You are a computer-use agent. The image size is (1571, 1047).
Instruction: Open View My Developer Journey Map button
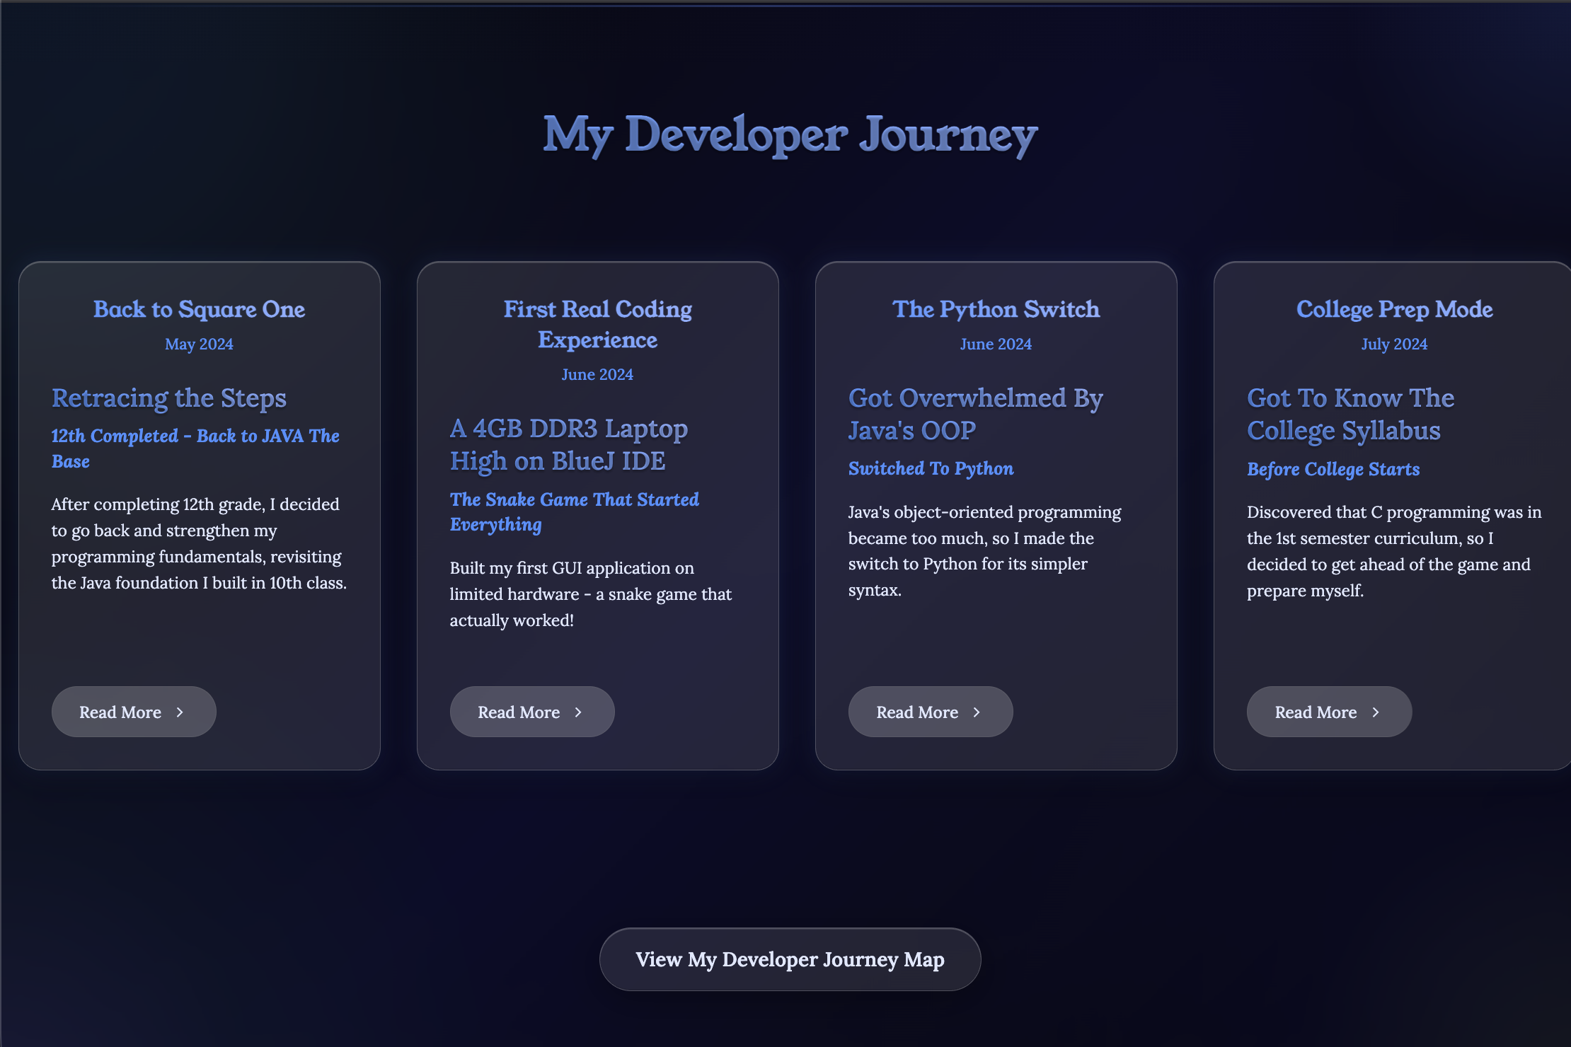click(x=790, y=959)
